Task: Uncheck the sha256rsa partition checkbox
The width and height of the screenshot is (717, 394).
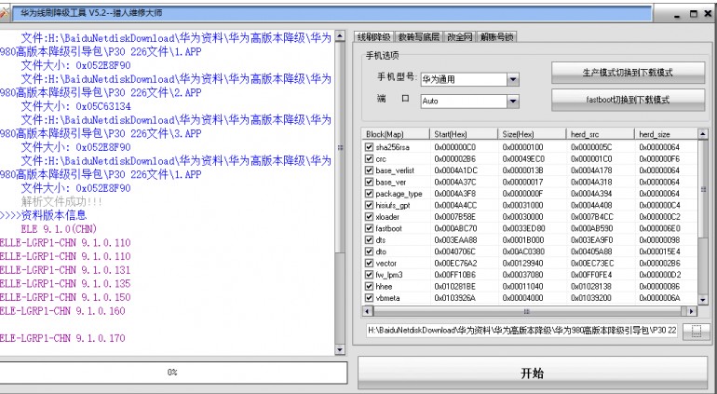Action: 369,147
